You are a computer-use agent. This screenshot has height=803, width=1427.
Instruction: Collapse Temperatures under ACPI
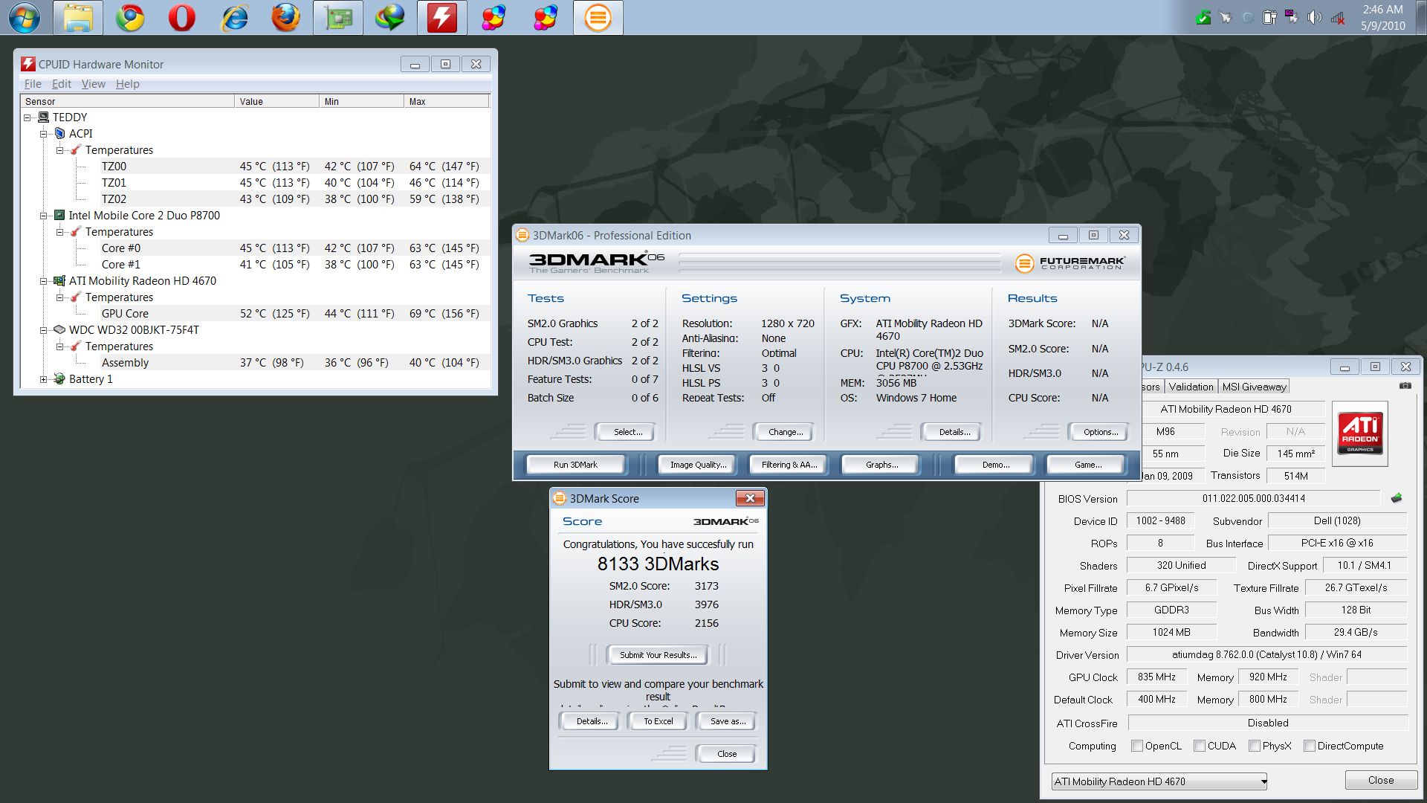pyautogui.click(x=59, y=150)
